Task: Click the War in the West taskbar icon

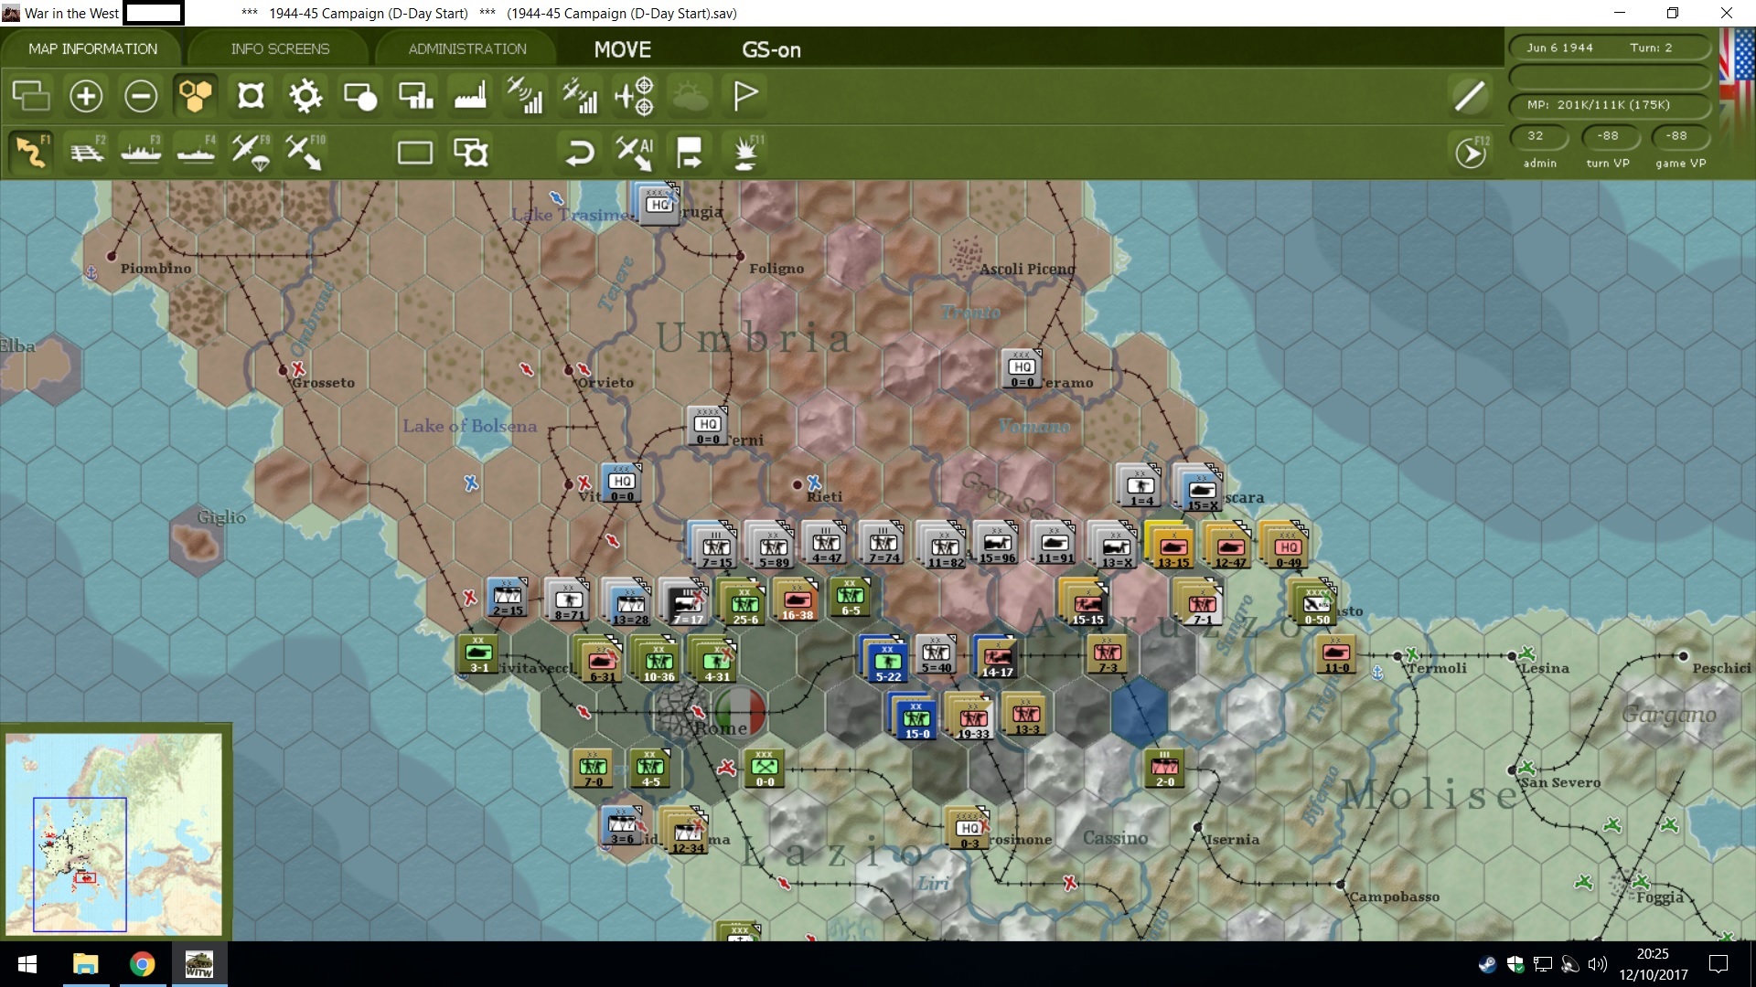Action: click(x=198, y=964)
